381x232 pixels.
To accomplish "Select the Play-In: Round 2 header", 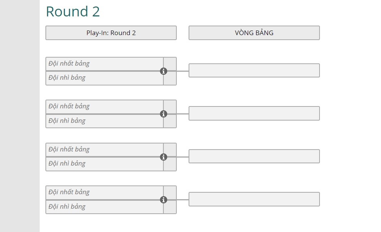I will point(111,33).
